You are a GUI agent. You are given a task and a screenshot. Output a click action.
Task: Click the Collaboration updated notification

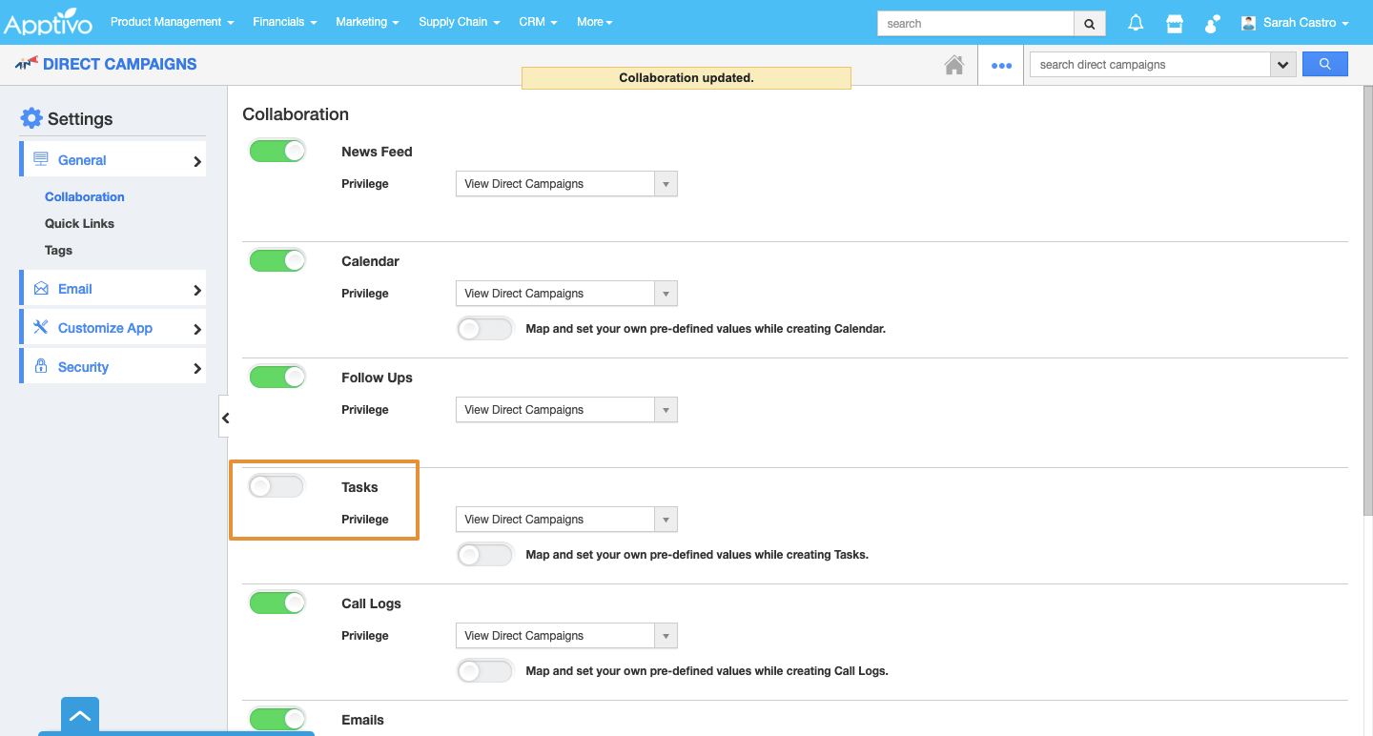click(x=686, y=78)
